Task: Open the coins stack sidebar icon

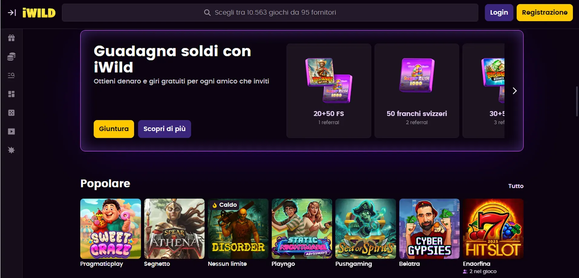Action: click(x=11, y=57)
